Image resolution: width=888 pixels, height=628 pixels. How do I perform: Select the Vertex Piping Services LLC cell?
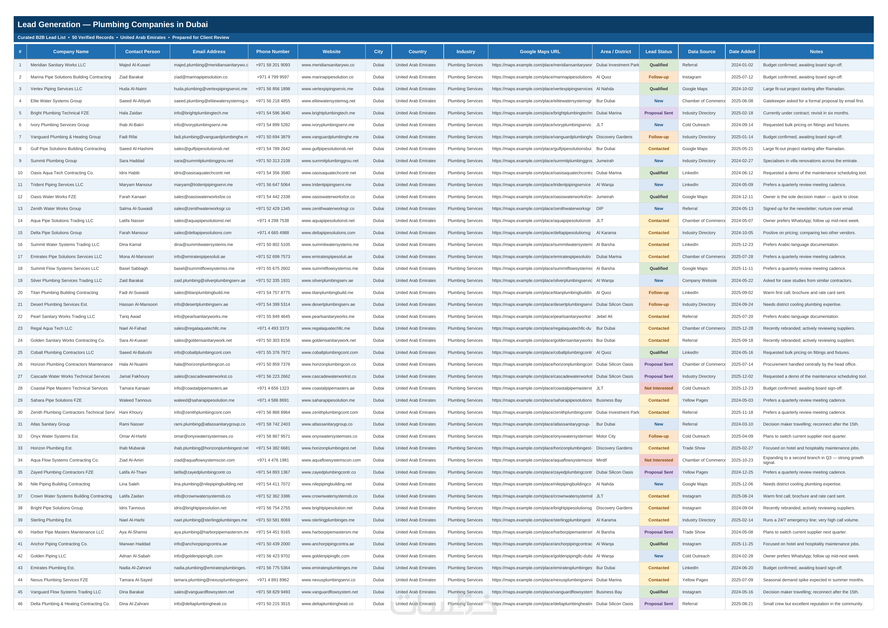coord(71,89)
